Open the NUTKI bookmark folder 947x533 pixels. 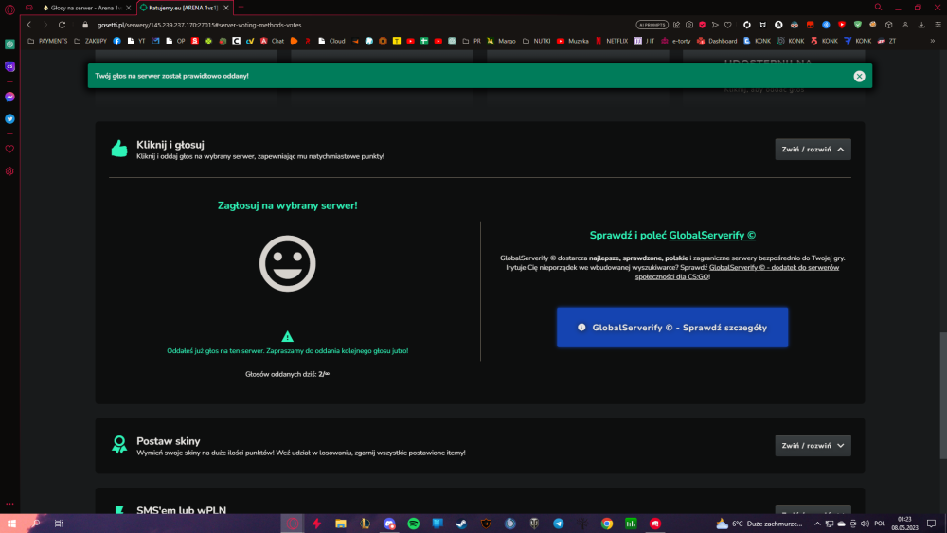536,41
